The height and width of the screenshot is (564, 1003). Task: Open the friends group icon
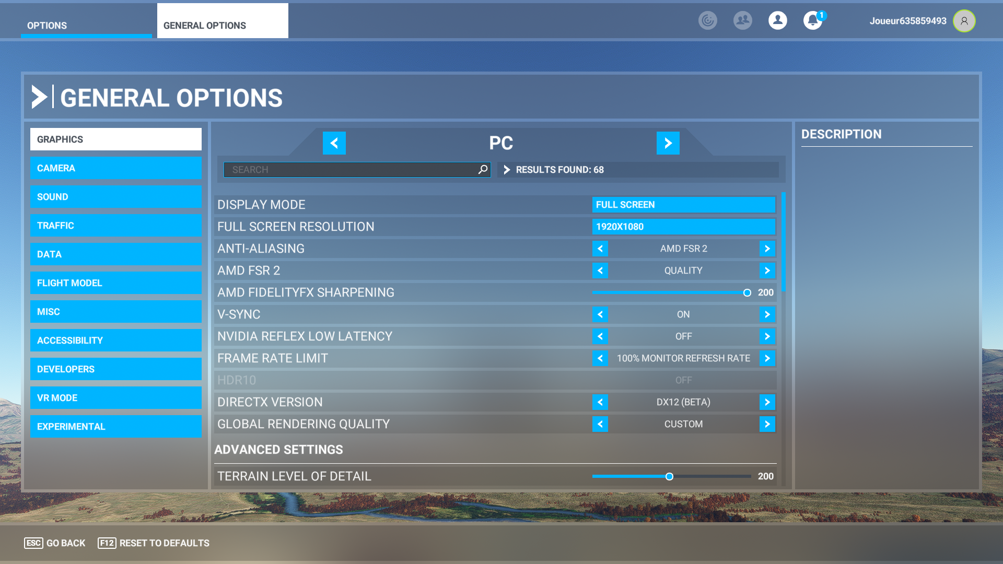pos(742,21)
